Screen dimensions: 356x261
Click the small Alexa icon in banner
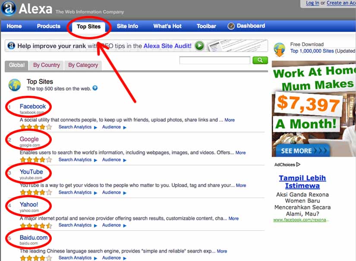[11, 46]
